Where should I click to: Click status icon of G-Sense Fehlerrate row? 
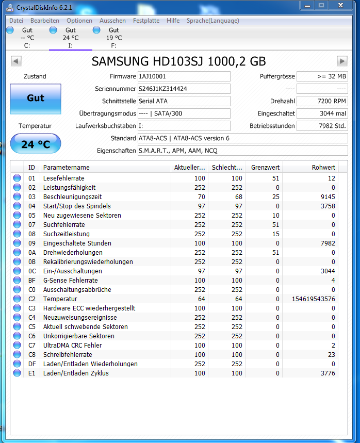pyautogui.click(x=17, y=280)
